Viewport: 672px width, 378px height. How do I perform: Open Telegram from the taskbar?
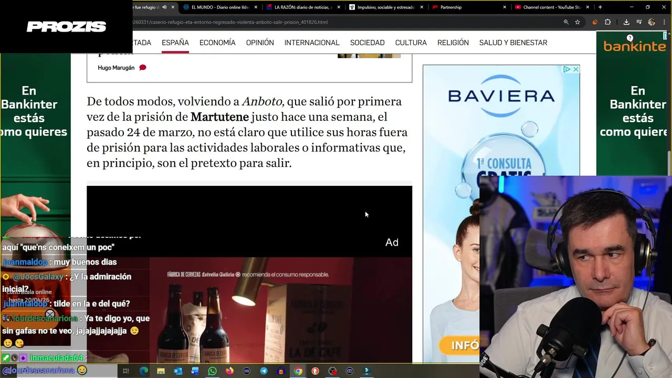click(x=264, y=371)
